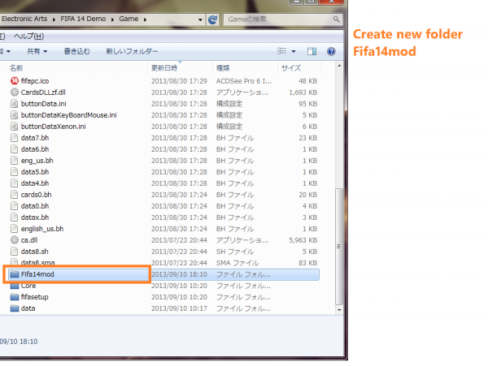Viewport: 488px width, 366px height.
Task: Click the change view icon in the toolbar
Action: pyautogui.click(x=281, y=51)
